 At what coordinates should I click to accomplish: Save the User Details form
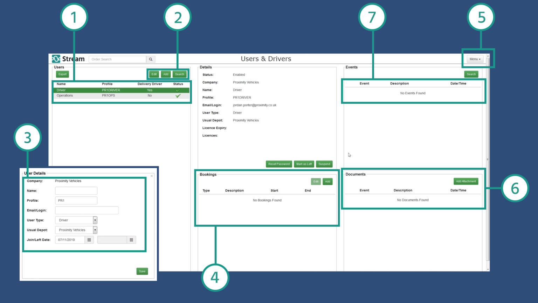click(x=142, y=271)
